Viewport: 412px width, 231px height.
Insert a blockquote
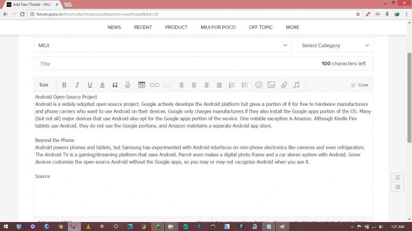coord(115,85)
